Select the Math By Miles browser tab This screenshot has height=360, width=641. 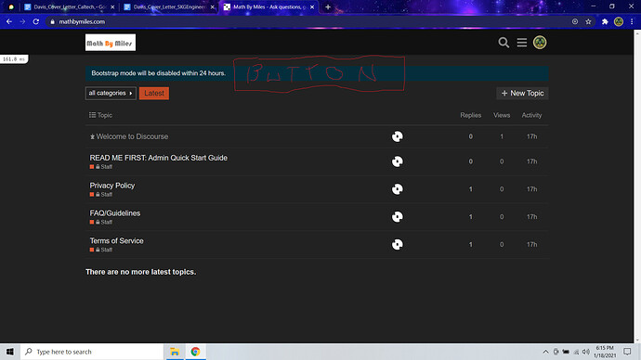268,6
